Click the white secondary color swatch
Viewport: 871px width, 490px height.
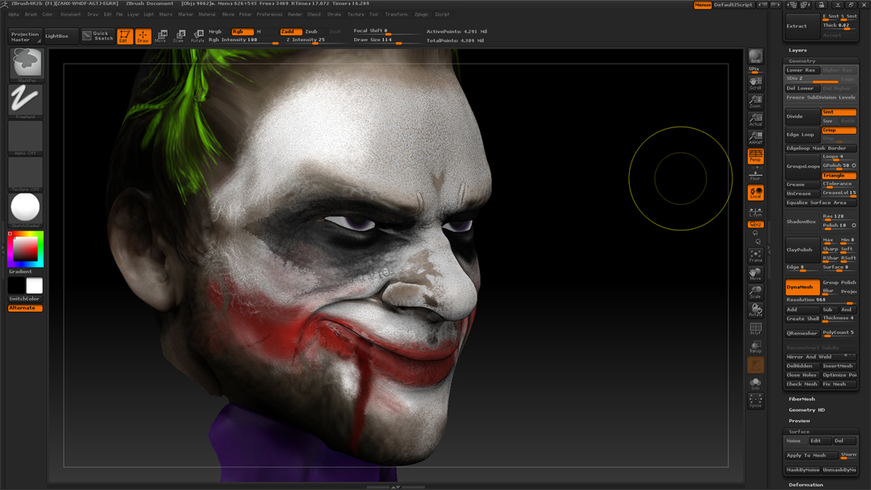(x=35, y=286)
